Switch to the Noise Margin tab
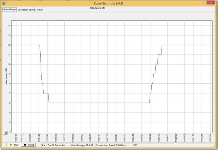The width and height of the screenshot is (218, 150). (9, 9)
